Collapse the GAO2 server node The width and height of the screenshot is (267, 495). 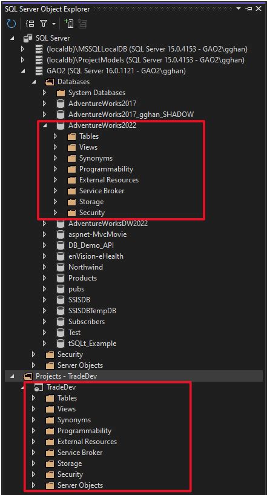coord(23,71)
